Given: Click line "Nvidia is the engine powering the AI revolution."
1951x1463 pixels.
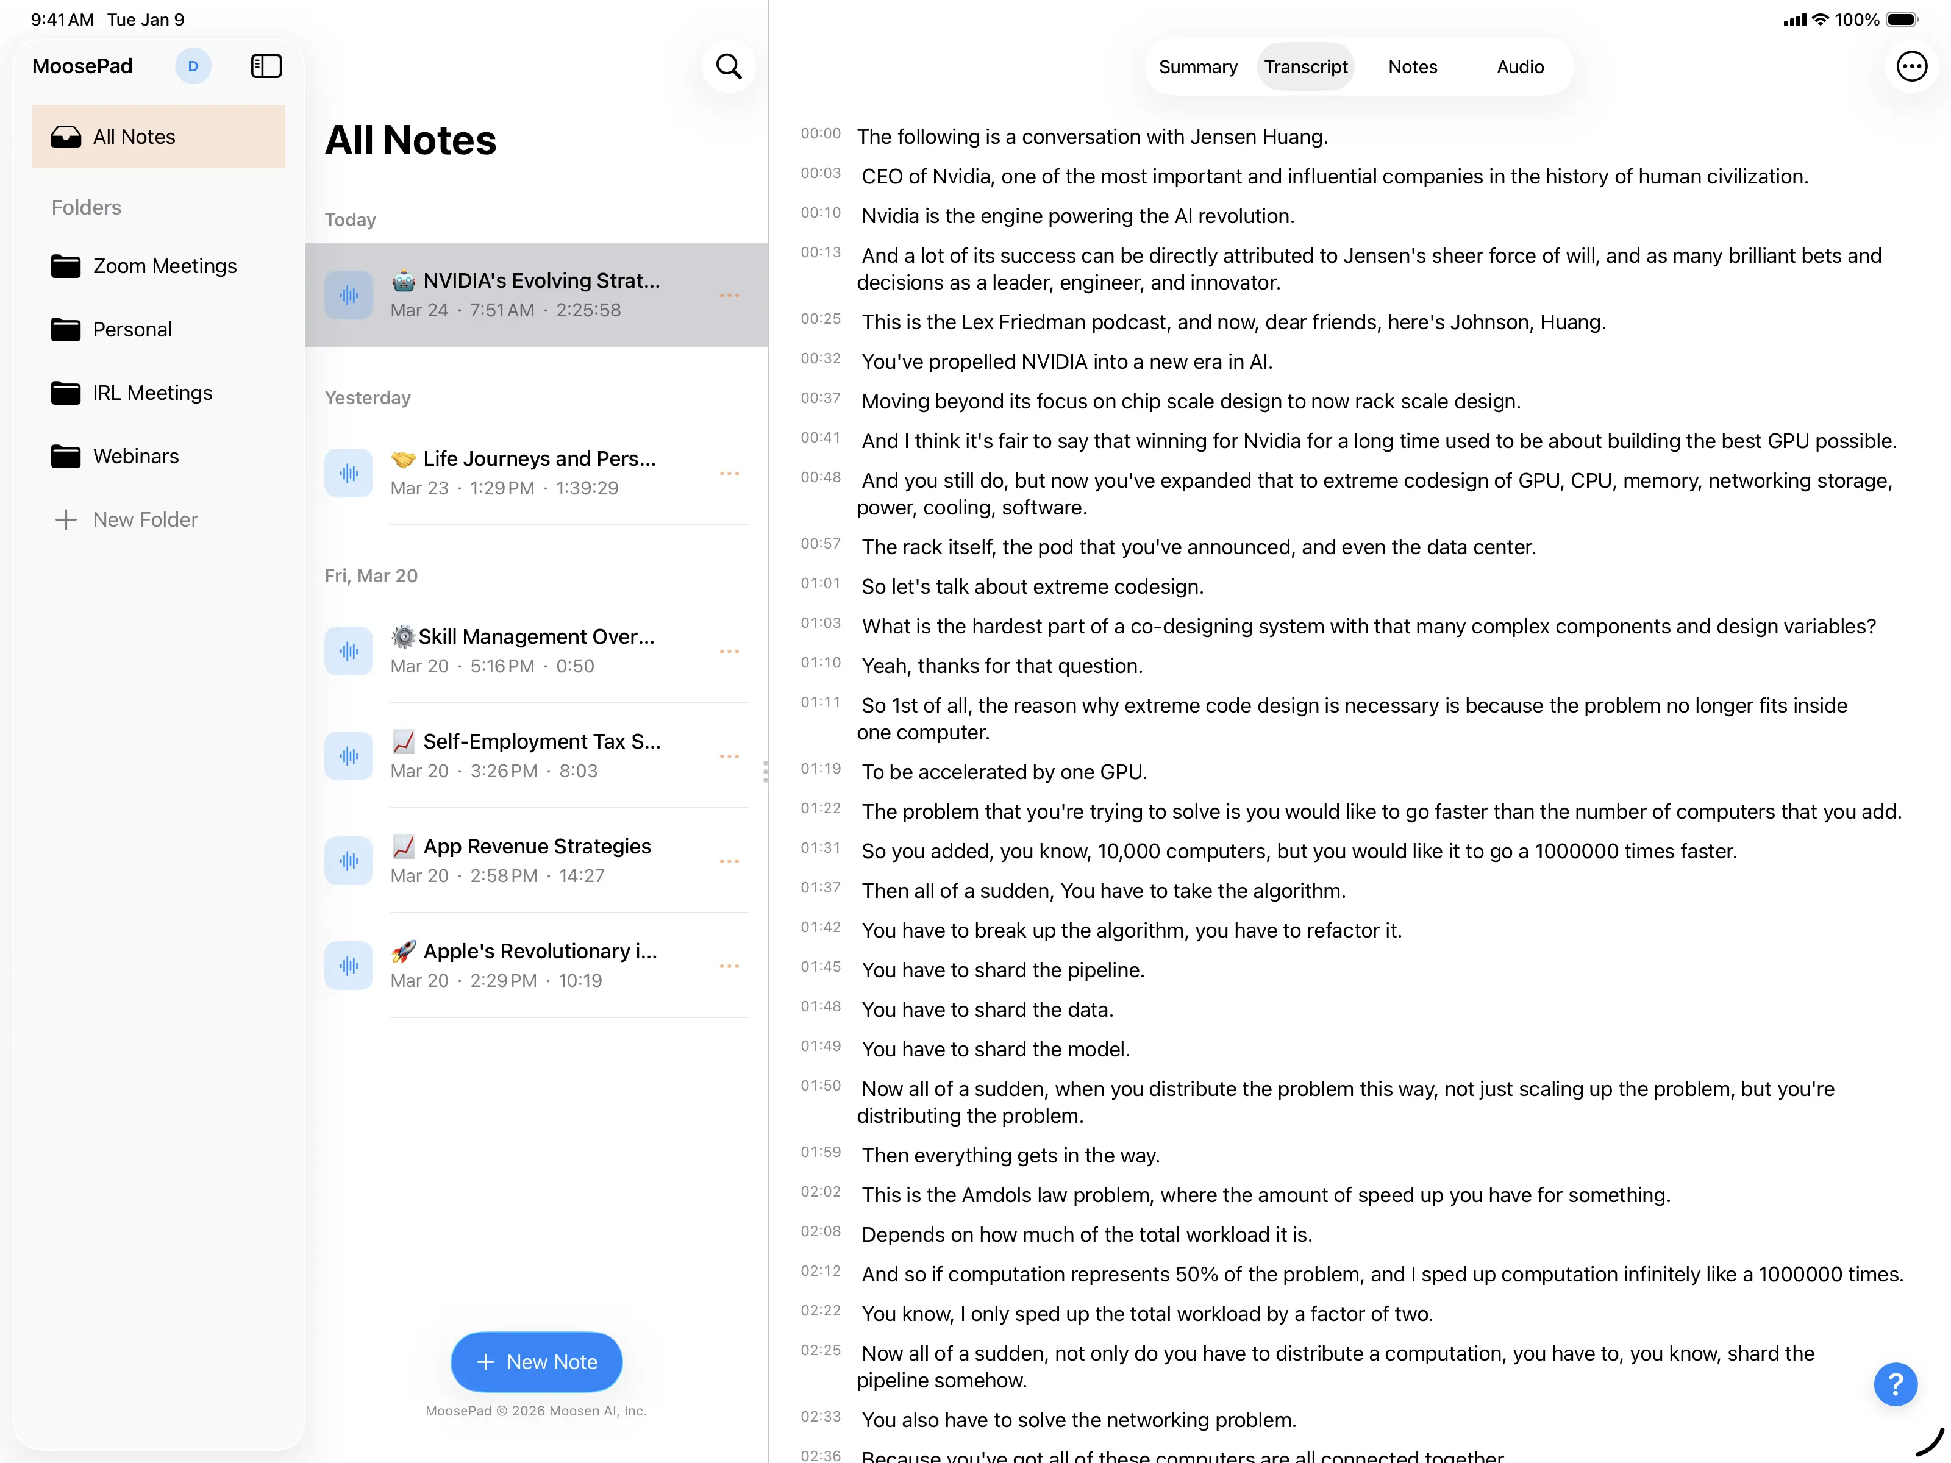Looking at the screenshot, I should point(1078,216).
